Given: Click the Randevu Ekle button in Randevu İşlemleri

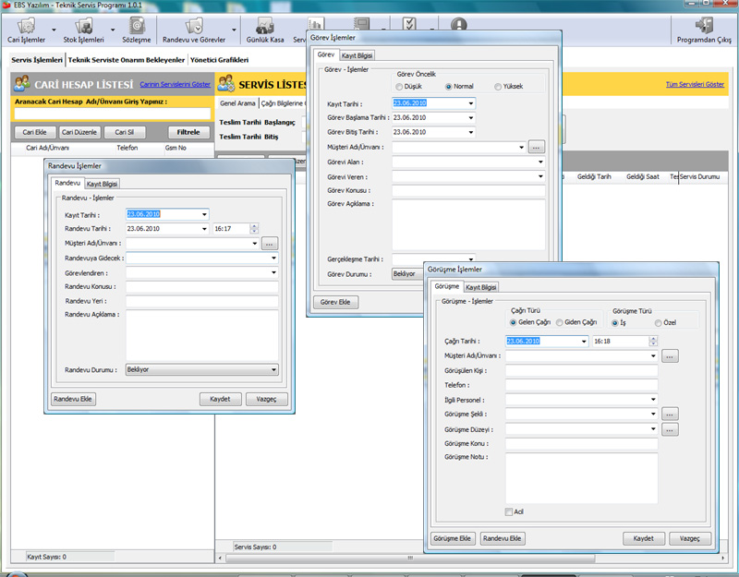Looking at the screenshot, I should [x=74, y=399].
